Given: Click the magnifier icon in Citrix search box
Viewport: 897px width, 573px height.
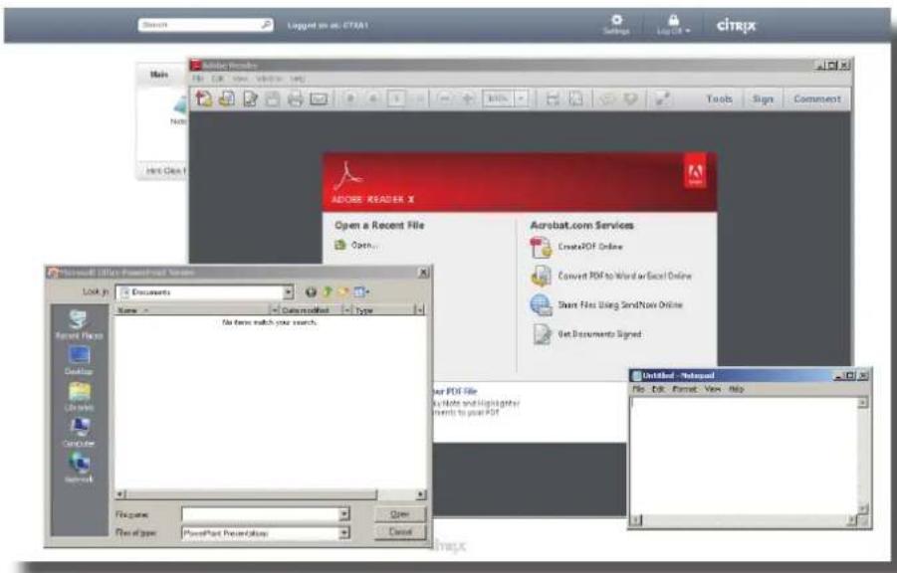Looking at the screenshot, I should 266,25.
